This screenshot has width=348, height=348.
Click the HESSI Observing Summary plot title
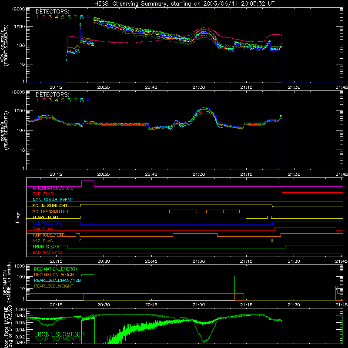tap(184, 4)
